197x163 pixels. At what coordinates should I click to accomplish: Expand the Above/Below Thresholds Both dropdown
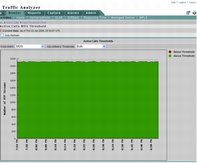(x=91, y=47)
